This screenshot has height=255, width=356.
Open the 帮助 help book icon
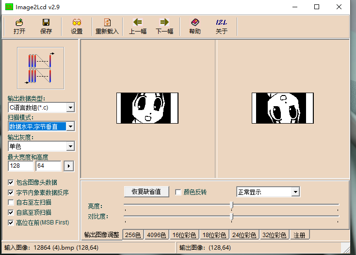[195, 27]
